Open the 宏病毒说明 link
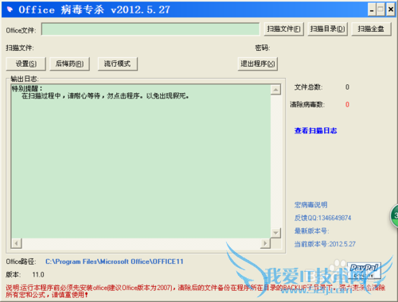Viewport: 398px width, 302px height. point(310,205)
